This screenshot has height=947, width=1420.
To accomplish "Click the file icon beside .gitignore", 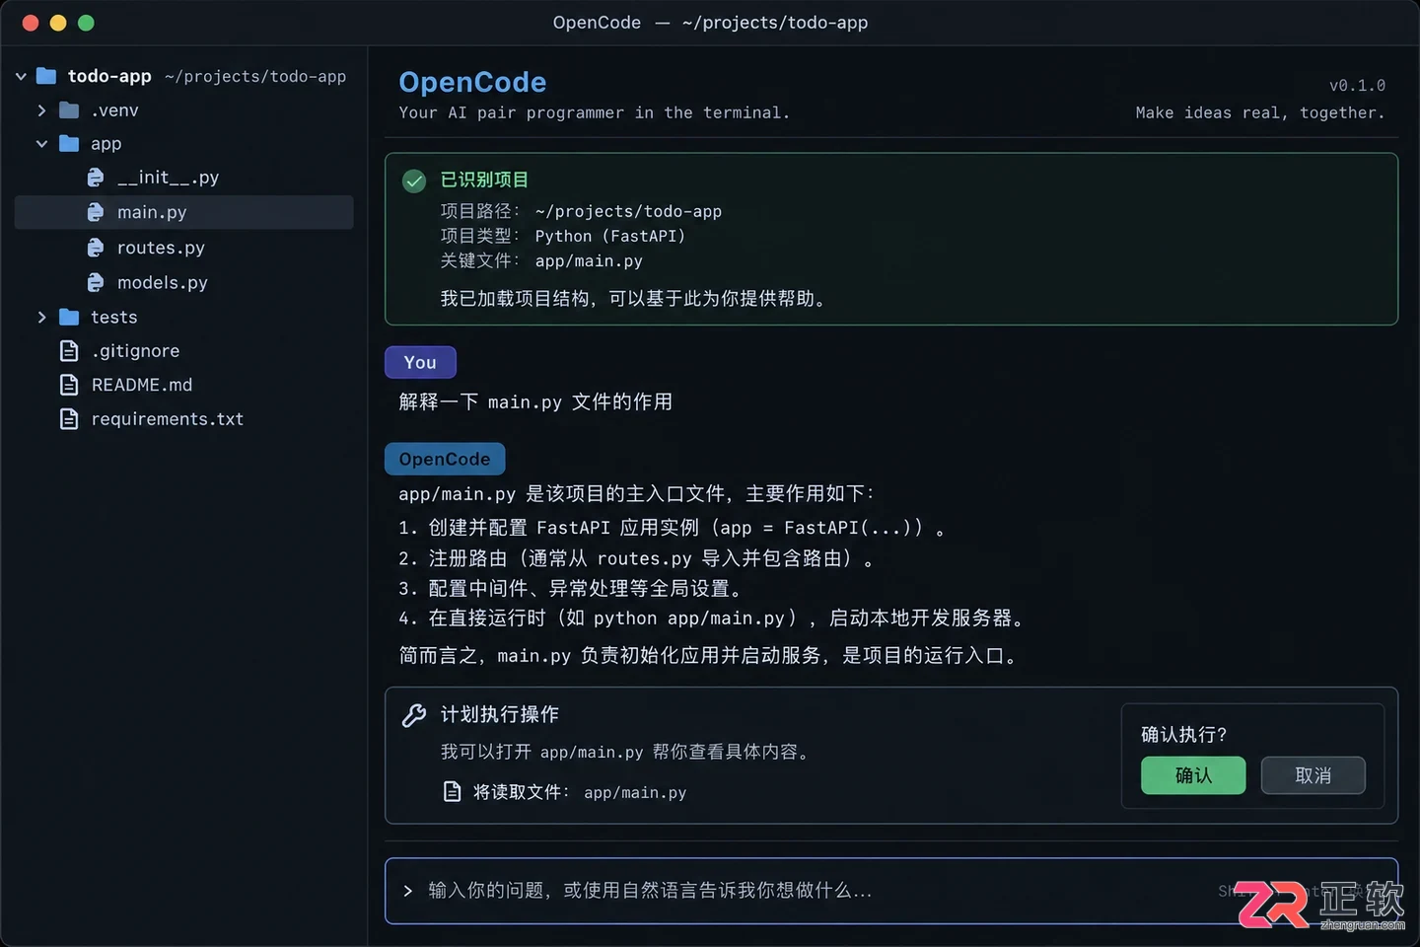I will (69, 351).
